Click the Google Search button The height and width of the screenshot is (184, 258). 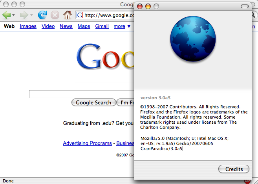tap(93, 102)
